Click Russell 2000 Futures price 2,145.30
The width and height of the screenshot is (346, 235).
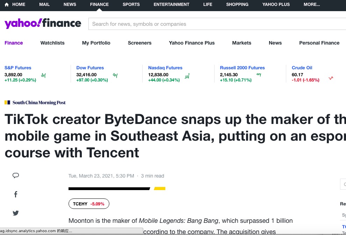[x=229, y=75]
